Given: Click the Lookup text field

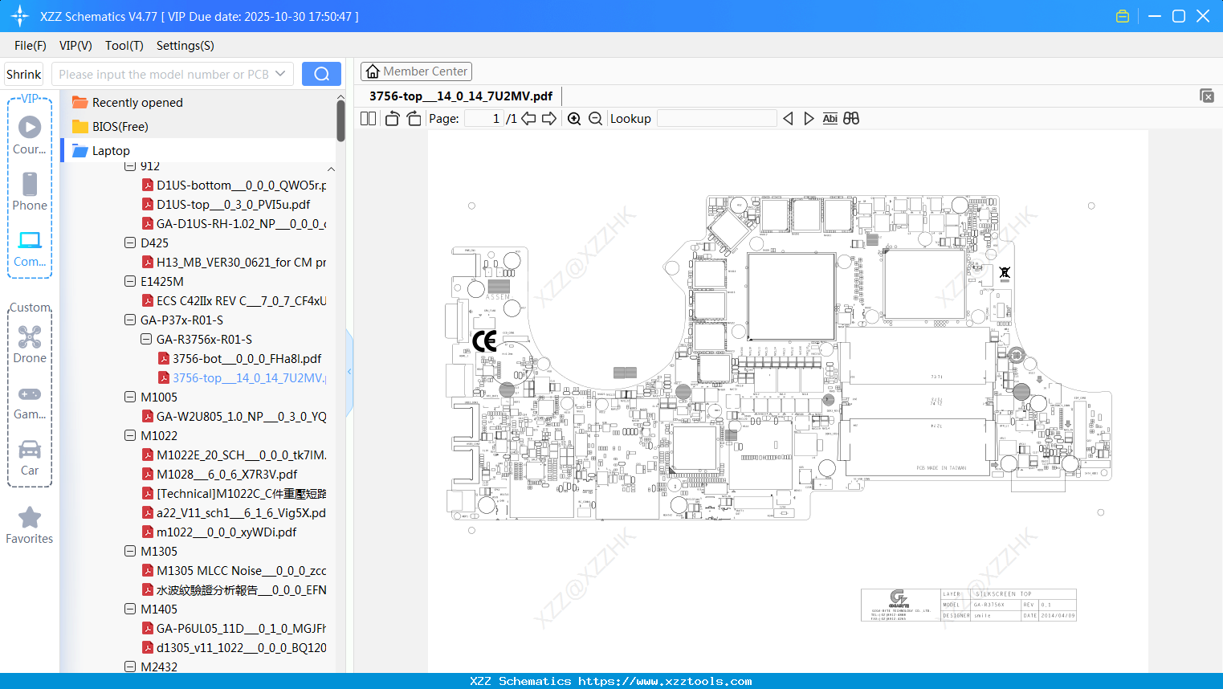Looking at the screenshot, I should tap(717, 119).
